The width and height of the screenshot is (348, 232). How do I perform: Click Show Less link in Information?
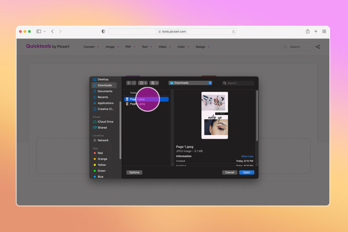pos(247,156)
